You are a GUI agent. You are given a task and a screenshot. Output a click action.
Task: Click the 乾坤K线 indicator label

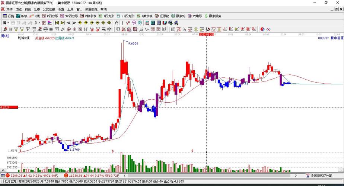pyautogui.click(x=24, y=38)
